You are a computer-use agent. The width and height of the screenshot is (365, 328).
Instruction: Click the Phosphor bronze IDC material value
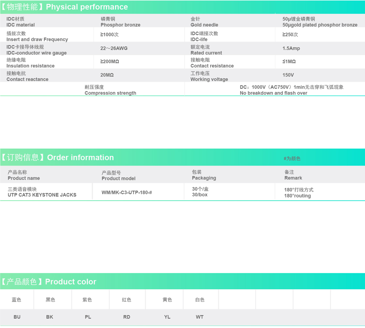point(120,25)
